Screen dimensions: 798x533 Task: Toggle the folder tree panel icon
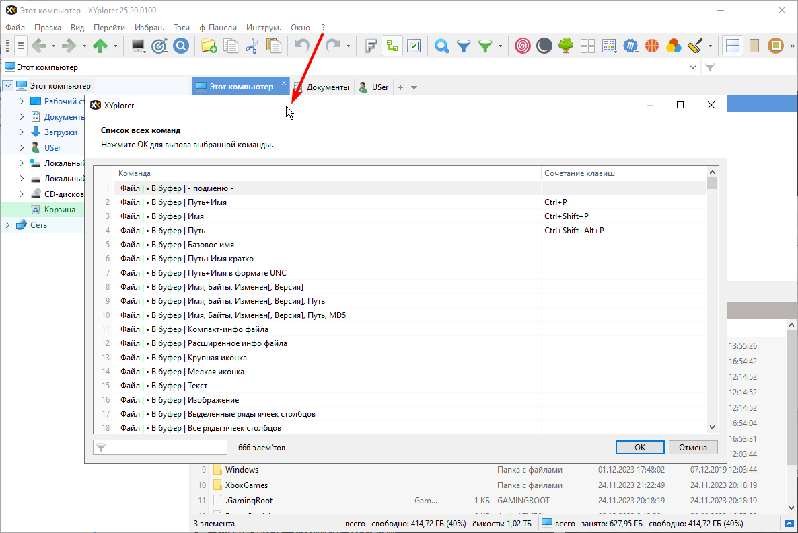(x=392, y=46)
